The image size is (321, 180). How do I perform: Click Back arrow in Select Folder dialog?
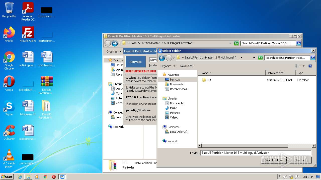coord(162,58)
